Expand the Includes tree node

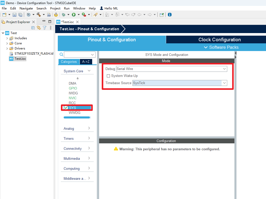[x=7, y=38]
